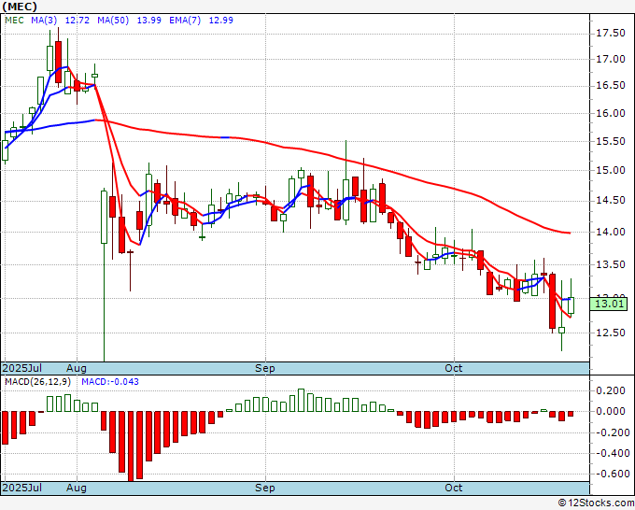Image resolution: width=635 pixels, height=510 pixels.
Task: Click the MA(3) value 12.72
Action: click(77, 21)
